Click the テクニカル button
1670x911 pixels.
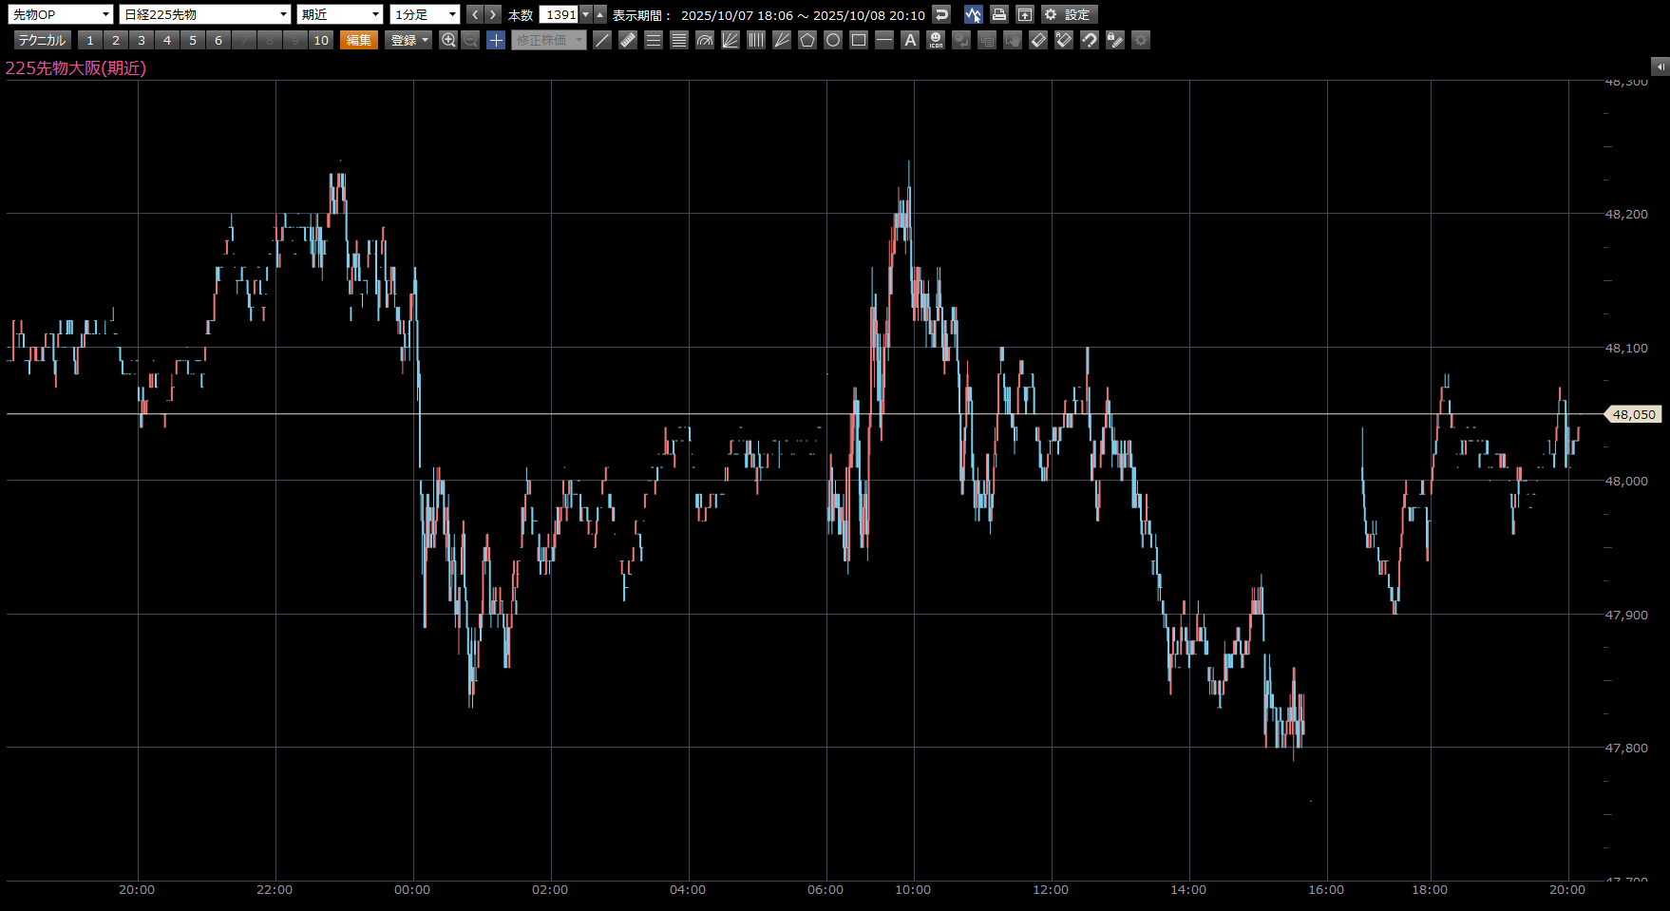click(x=42, y=40)
